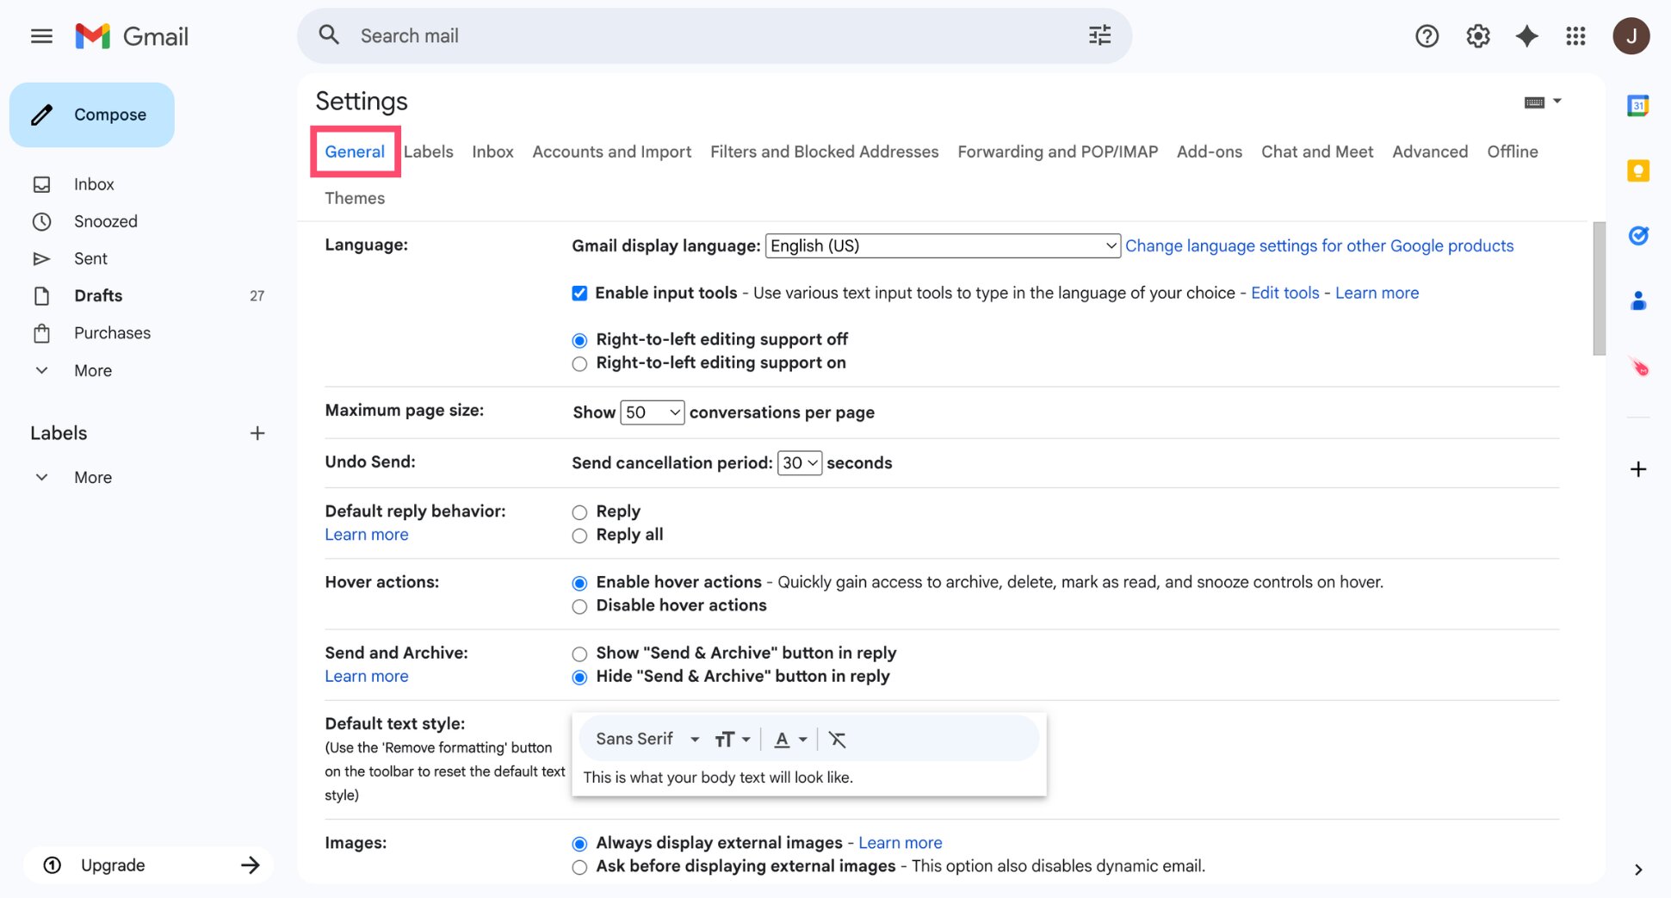1671x898 pixels.
Task: Select Reply as default reply behavior
Action: (579, 512)
